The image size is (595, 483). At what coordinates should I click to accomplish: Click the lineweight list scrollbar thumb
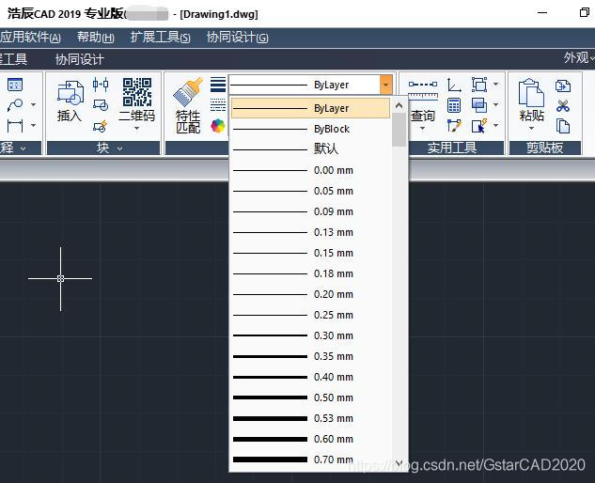pos(399,130)
